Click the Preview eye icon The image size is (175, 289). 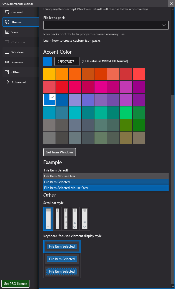tap(7, 62)
